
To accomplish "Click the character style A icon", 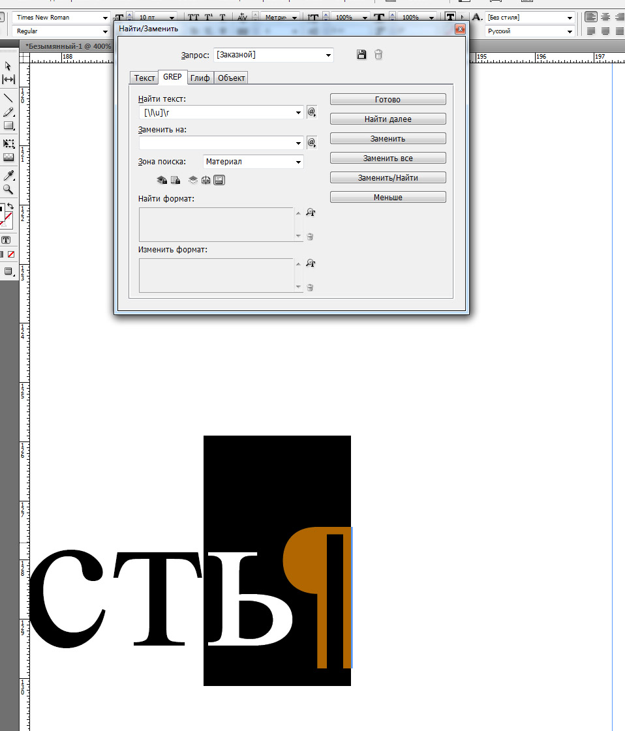I will (x=477, y=17).
